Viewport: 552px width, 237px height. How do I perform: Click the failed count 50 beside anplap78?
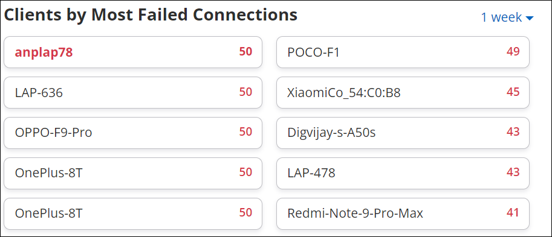[x=245, y=52]
